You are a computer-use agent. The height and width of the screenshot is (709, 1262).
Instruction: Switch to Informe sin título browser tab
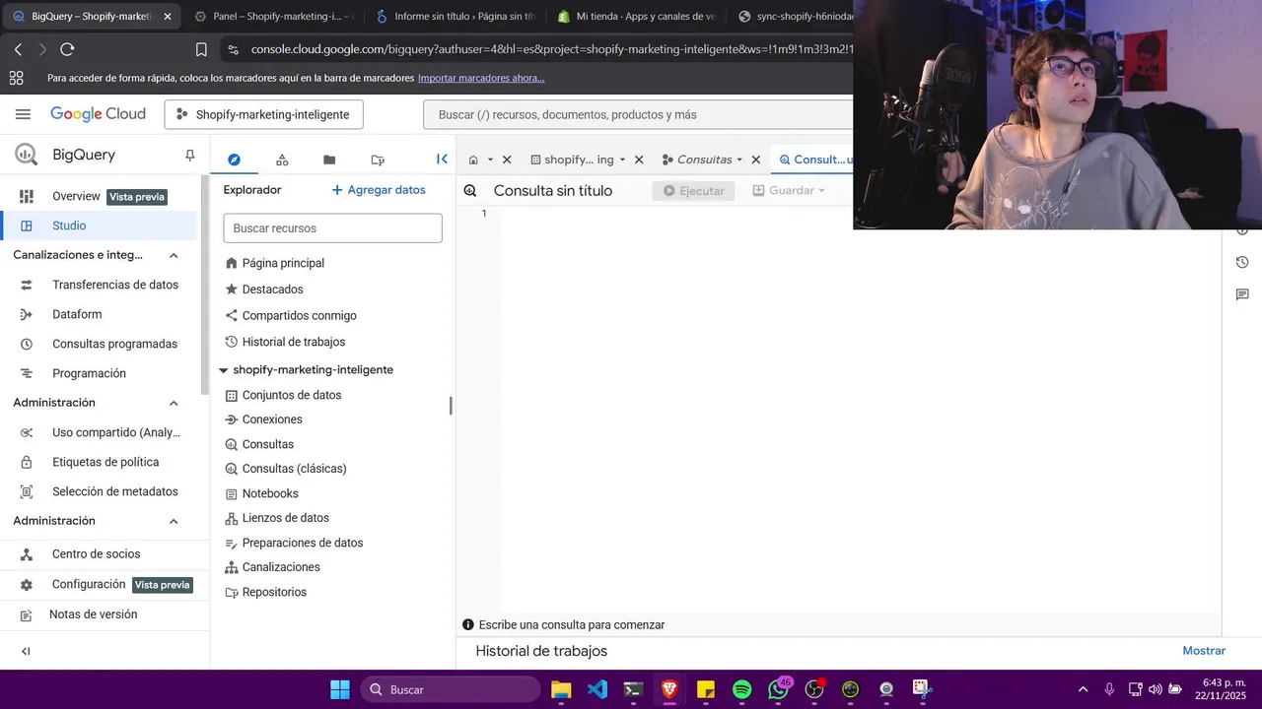coord(456,17)
